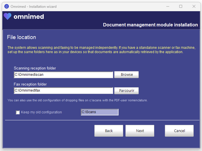
Task: Click the 'Fax reception folder' label
Action: [x=30, y=84]
